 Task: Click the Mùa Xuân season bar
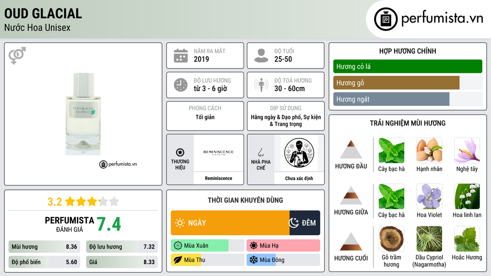(x=207, y=246)
